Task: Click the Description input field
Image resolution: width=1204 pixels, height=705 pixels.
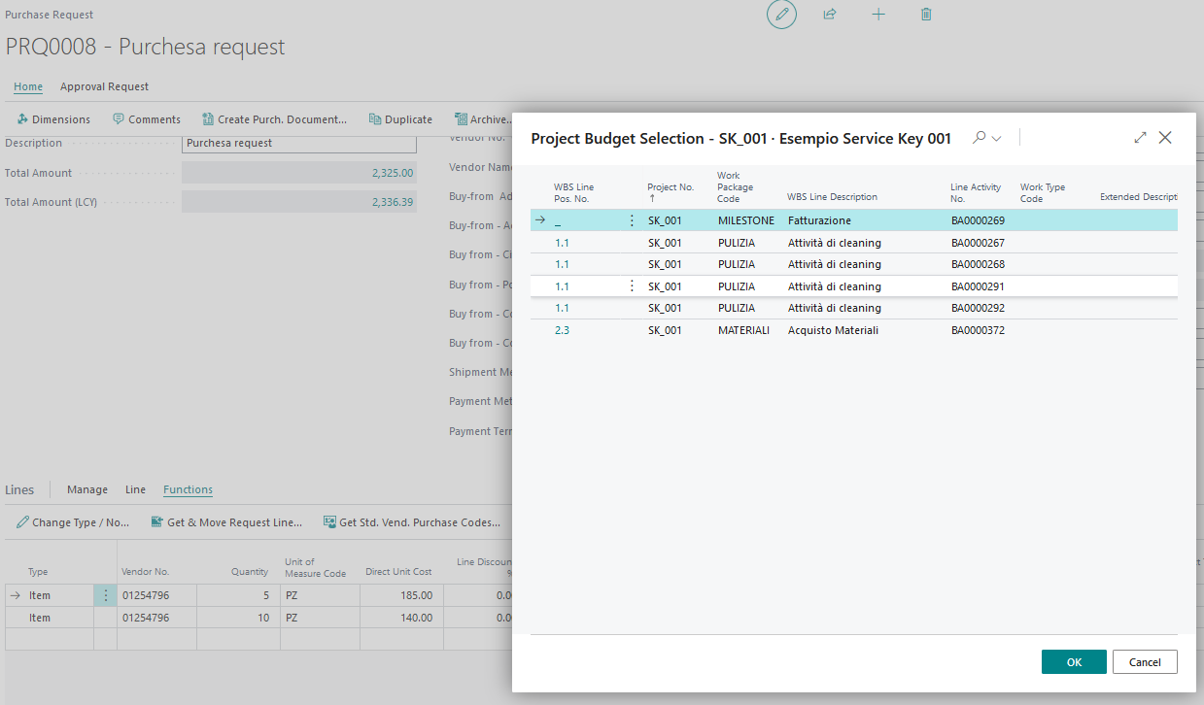Action: (x=299, y=143)
